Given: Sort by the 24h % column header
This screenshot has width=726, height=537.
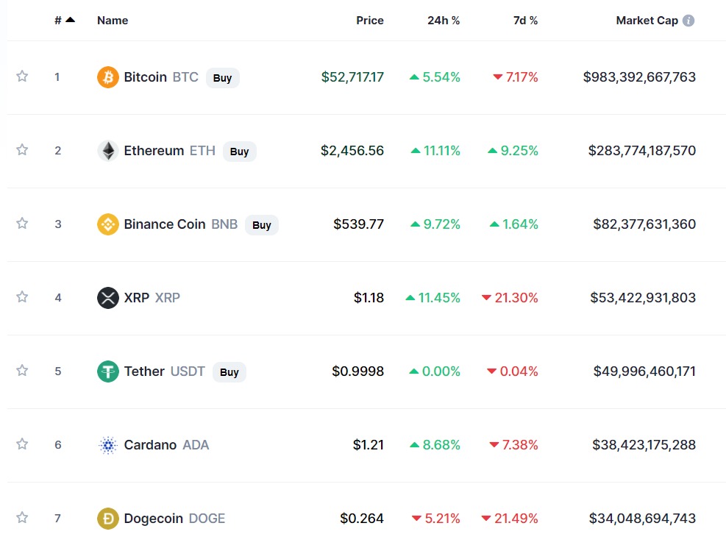Looking at the screenshot, I should [x=444, y=21].
